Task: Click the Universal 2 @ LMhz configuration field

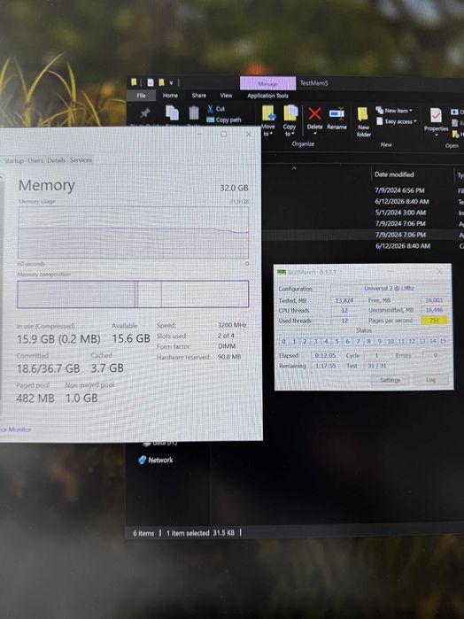Action: pyautogui.click(x=389, y=288)
